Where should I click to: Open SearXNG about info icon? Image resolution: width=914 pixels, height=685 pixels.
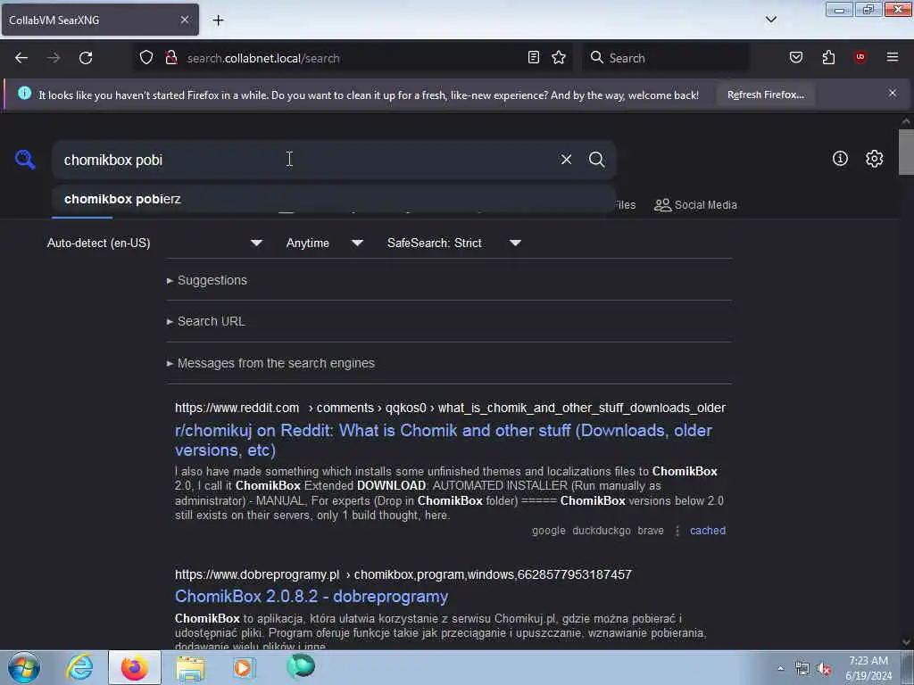[840, 159]
